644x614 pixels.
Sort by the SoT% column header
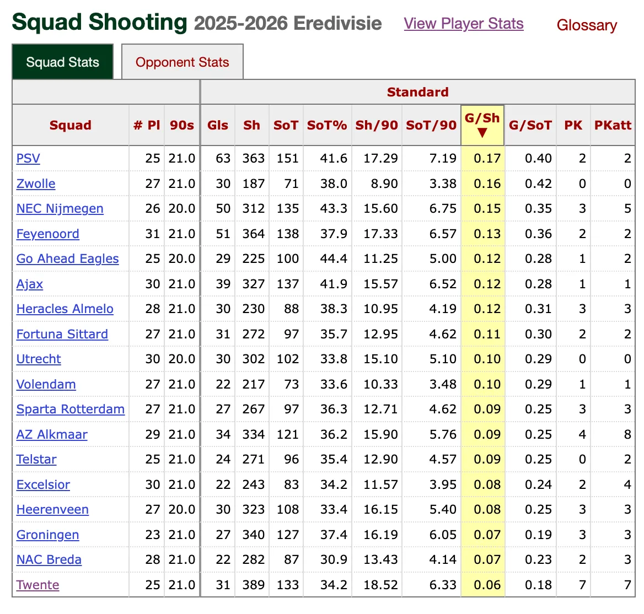click(327, 125)
